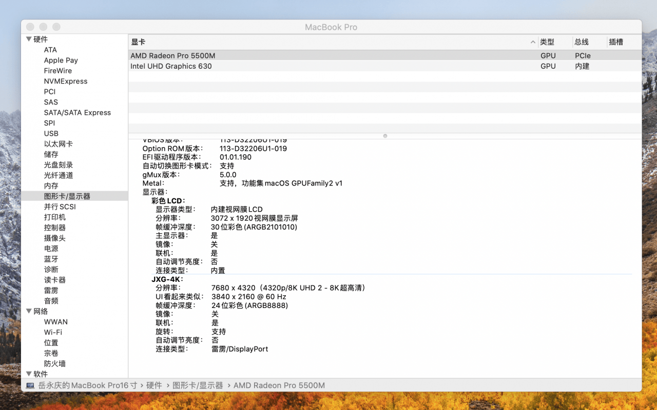Click 3840 x 2160 @ 60 Hz value
657x410 pixels.
pos(249,297)
